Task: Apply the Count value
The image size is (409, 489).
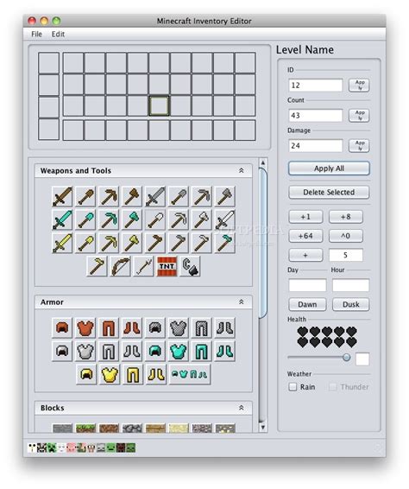Action: pos(359,115)
